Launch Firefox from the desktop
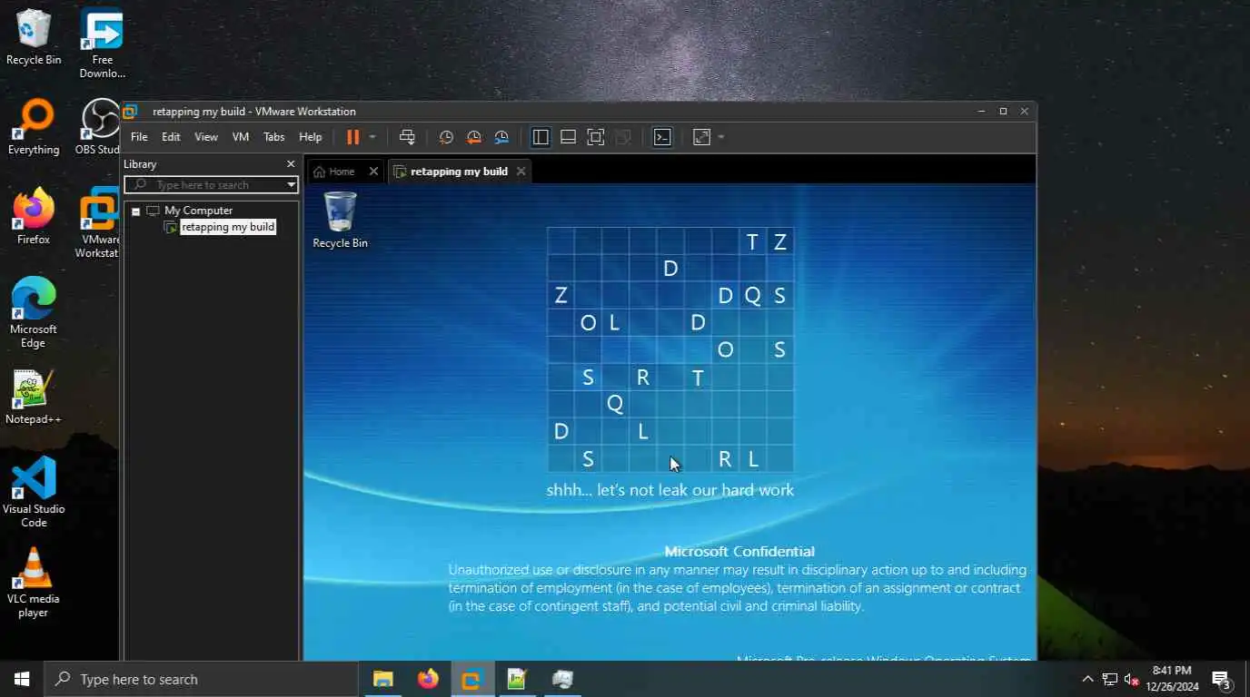Screen dimensions: 1250x697 pos(34,216)
